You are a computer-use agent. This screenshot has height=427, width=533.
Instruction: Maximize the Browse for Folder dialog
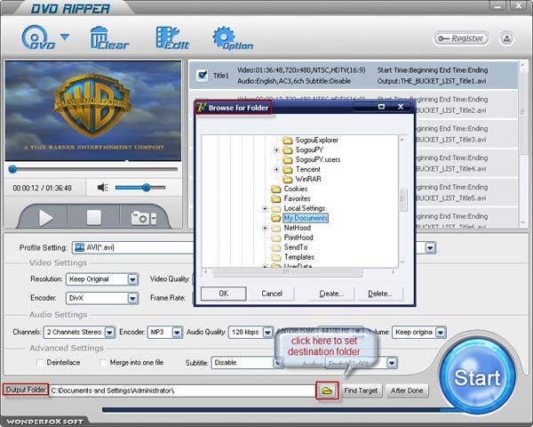tap(381, 107)
